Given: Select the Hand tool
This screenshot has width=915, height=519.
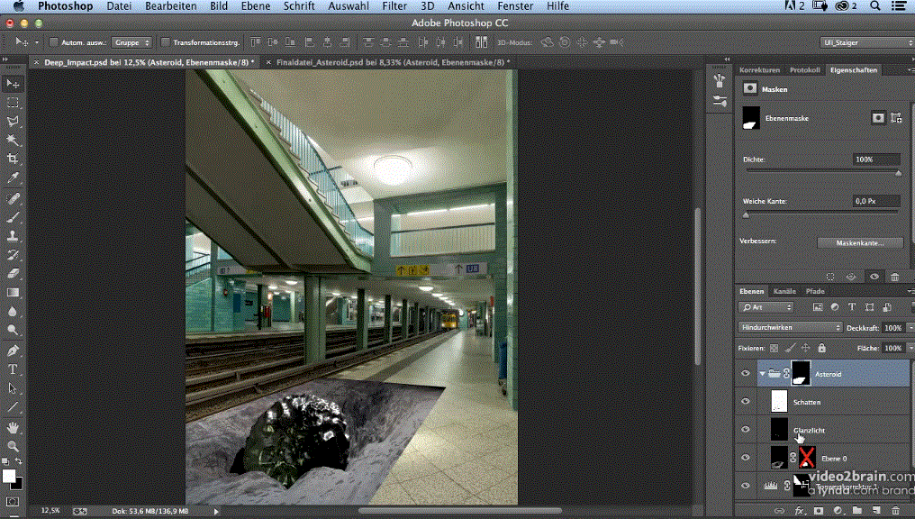Looking at the screenshot, I should (x=13, y=427).
